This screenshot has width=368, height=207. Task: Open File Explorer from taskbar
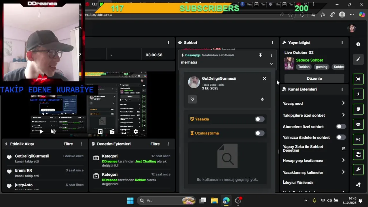[x=214, y=201]
